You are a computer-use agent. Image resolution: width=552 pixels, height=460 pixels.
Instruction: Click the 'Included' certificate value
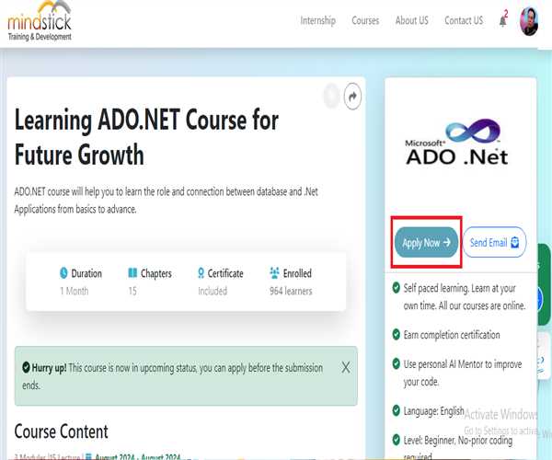[x=213, y=291]
